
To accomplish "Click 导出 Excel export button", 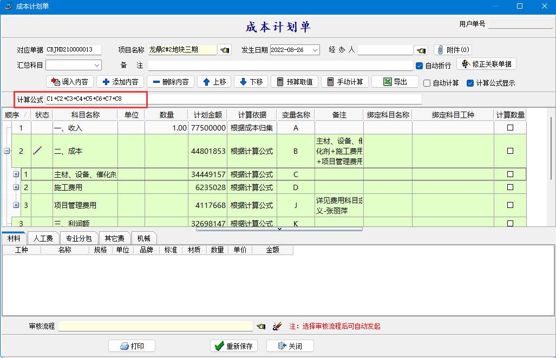I will [395, 82].
